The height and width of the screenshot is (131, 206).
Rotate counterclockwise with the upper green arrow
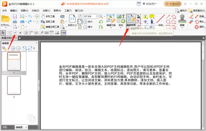101,22
